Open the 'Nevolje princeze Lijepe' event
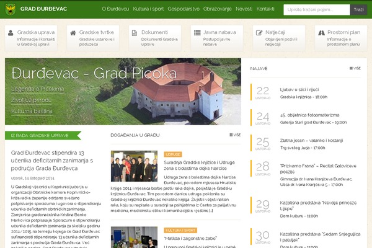Viewport: 372px width, 248px height. 318,206
